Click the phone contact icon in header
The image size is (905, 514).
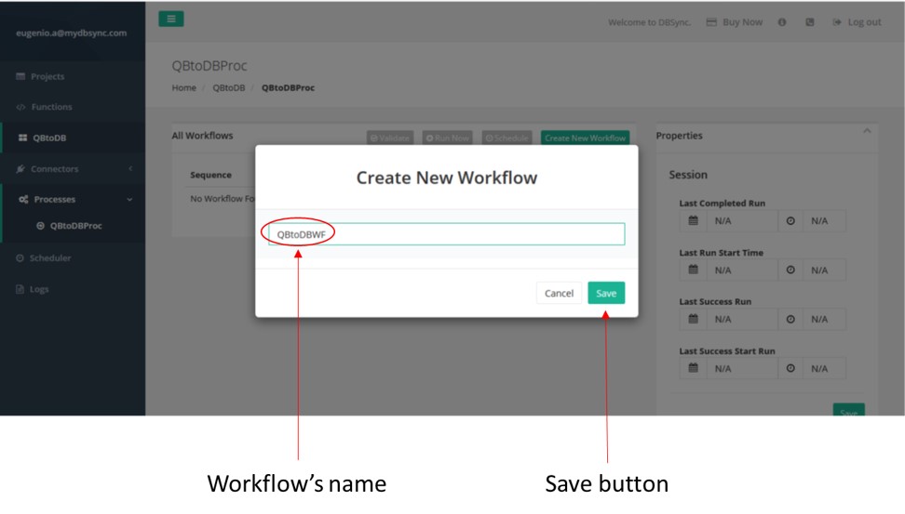pyautogui.click(x=809, y=22)
